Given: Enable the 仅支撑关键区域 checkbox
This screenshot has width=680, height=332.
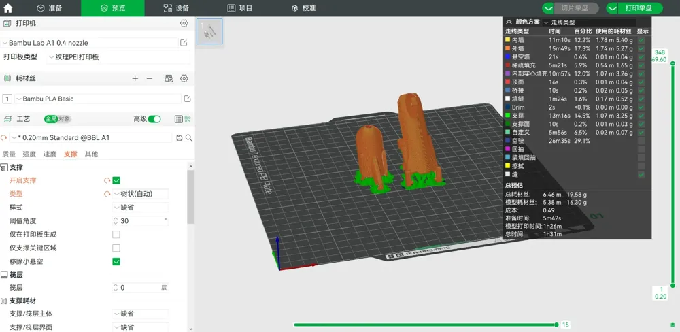Looking at the screenshot, I should pos(116,248).
